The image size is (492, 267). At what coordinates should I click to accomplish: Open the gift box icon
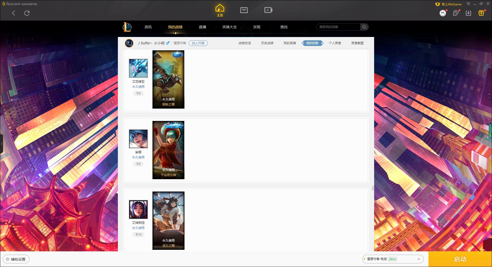point(481,13)
